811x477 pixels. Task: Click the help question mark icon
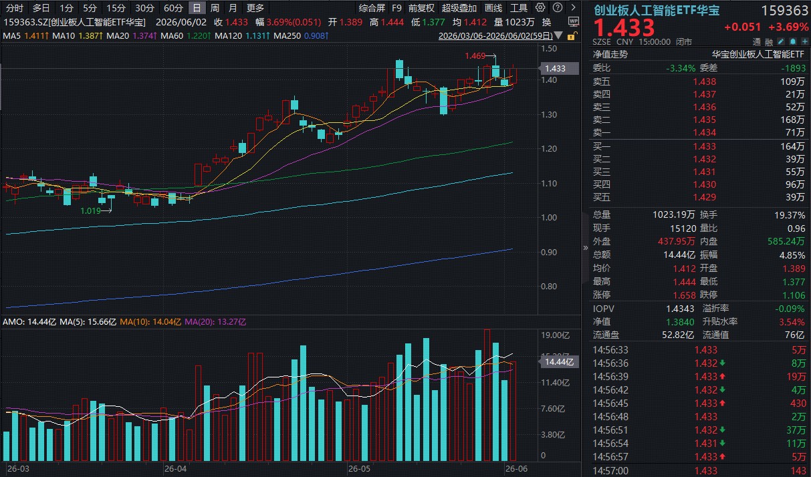coord(558,7)
